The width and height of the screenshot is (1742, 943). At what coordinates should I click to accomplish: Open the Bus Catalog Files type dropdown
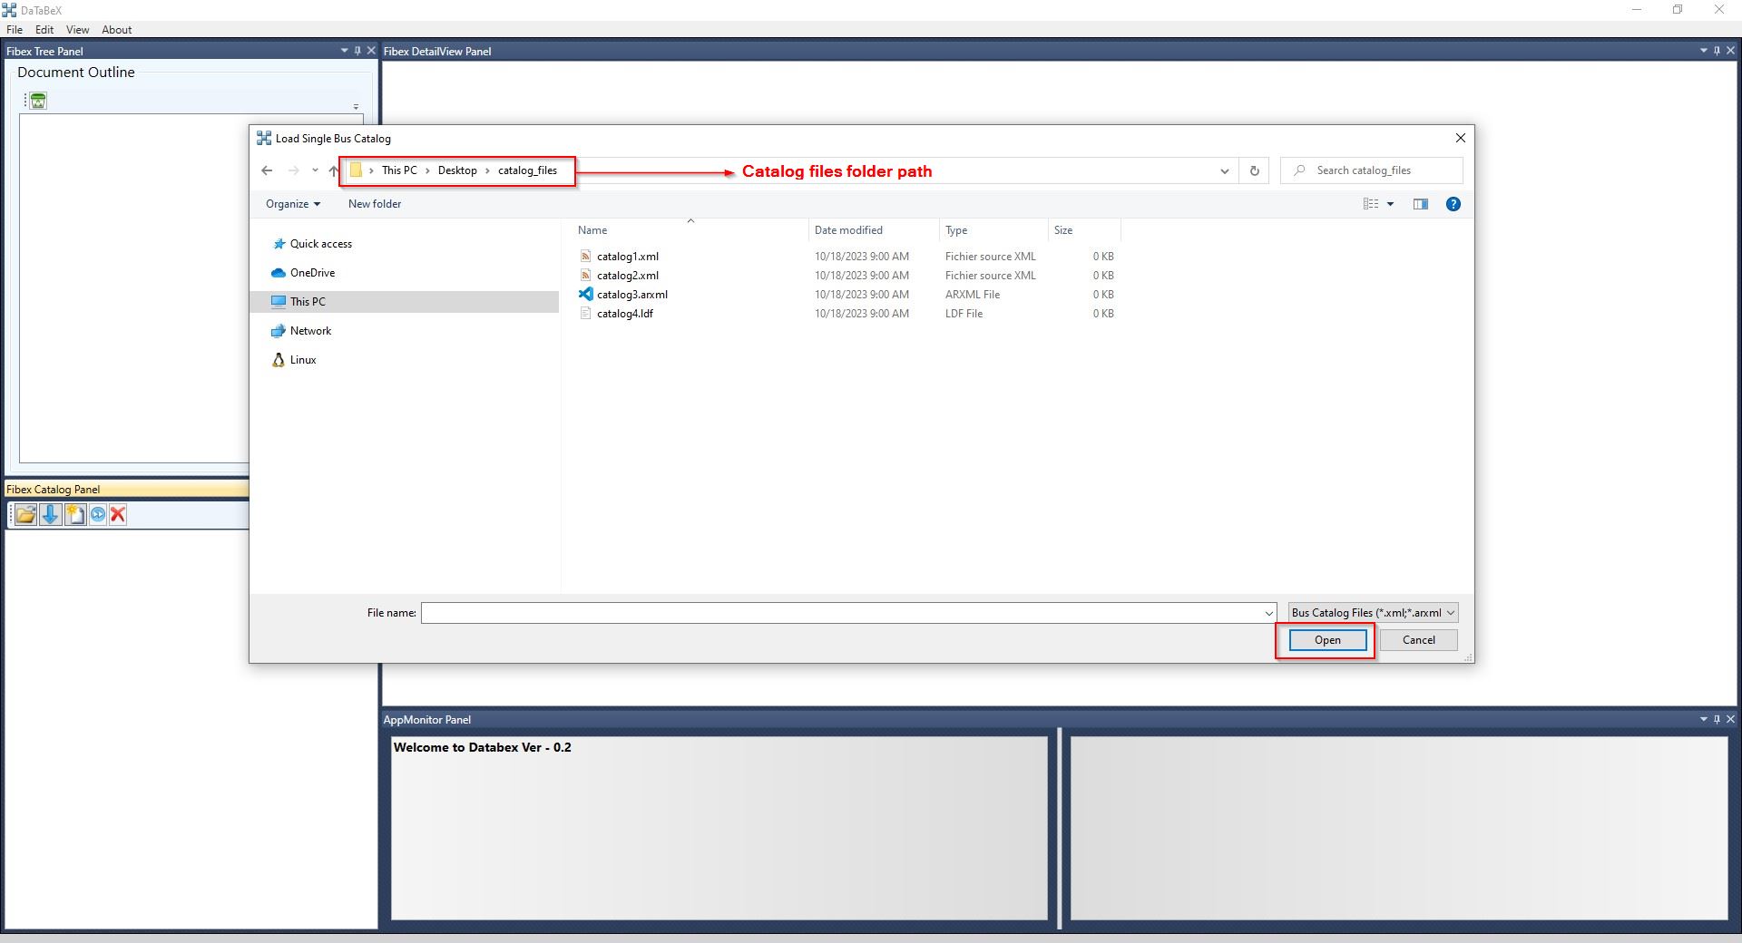(x=1373, y=613)
